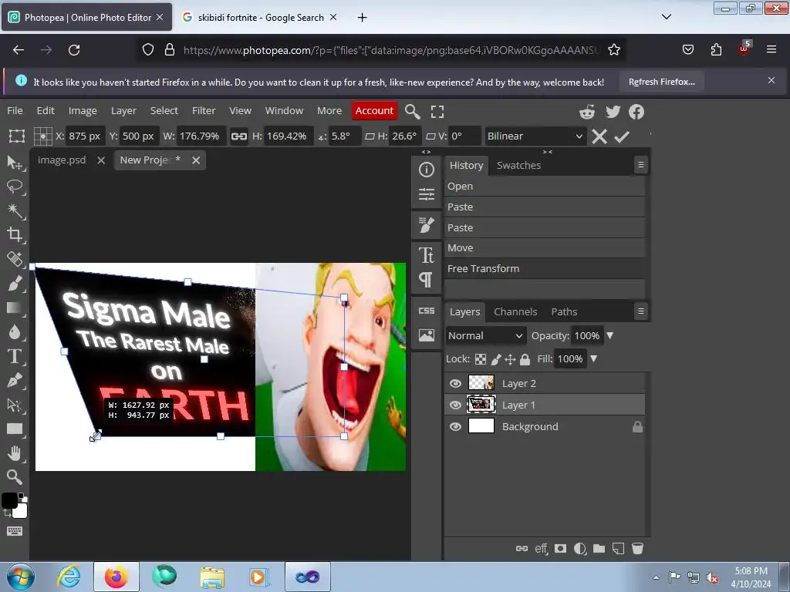Open the Facebook link icon
790x592 pixels.
tap(636, 112)
